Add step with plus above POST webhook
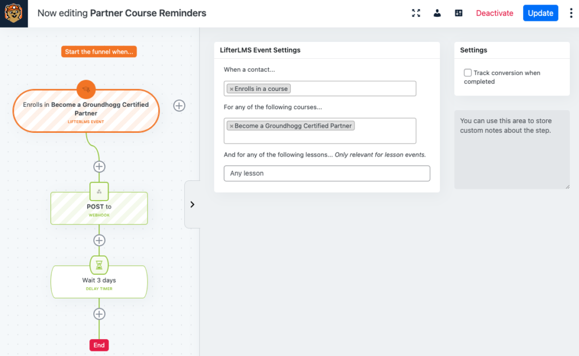The image size is (579, 356). (99, 166)
